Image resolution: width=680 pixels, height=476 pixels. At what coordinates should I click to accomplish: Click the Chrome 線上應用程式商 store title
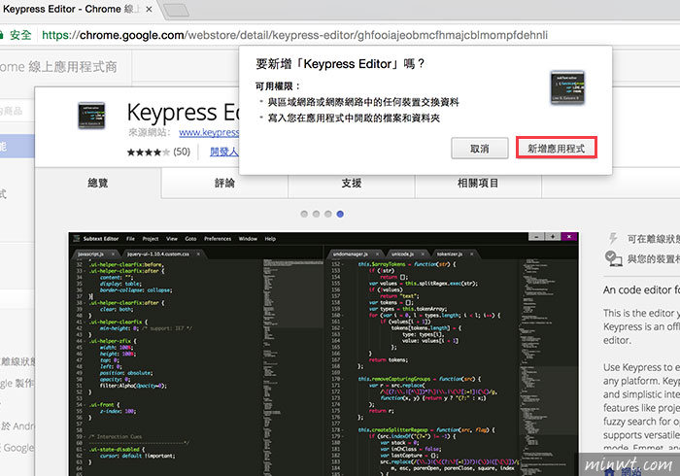coord(58,67)
